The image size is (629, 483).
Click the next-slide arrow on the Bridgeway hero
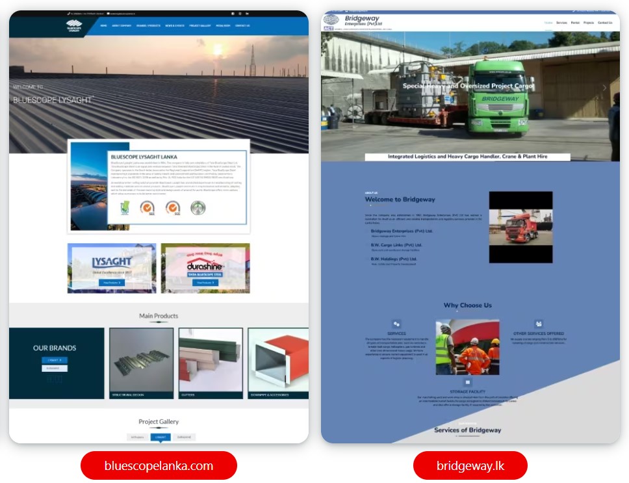point(604,88)
